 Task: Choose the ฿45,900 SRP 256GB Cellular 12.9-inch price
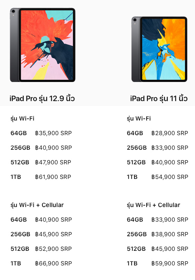[53, 234]
